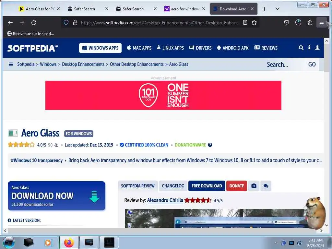
Task: Click the Softpedia breadcrumb link
Action: pyautogui.click(x=26, y=64)
